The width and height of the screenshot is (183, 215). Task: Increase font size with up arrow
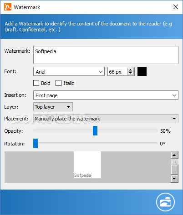(x=131, y=70)
